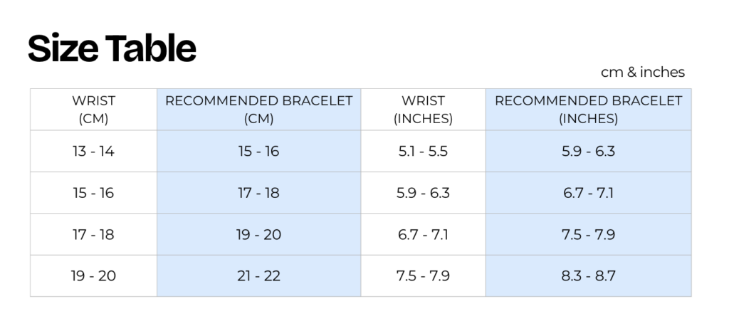This screenshot has width=729, height=336.
Task: Select "15 - 16" in recommended bracelet cm column
Action: click(258, 152)
